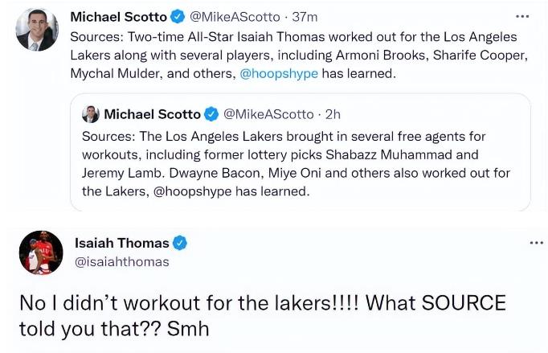
Task: Open the more options menu on Isaiah Thomas's tweet
Action: (536, 242)
